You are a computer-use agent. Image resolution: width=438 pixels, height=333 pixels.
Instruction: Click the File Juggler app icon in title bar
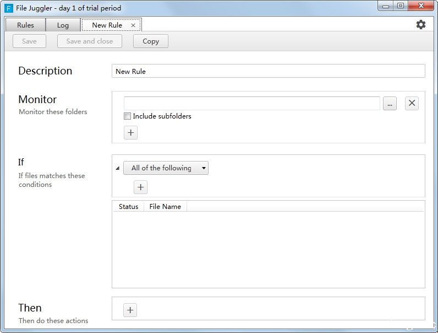(9, 8)
